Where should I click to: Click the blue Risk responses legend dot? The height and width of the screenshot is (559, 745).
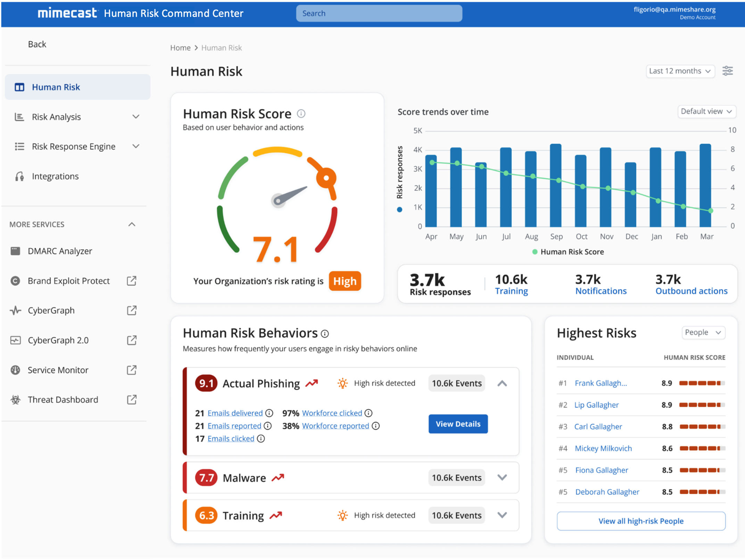(x=399, y=209)
